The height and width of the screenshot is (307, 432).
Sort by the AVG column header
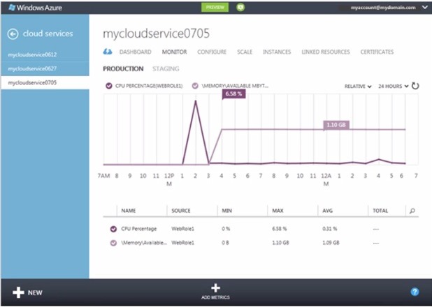pos(328,211)
